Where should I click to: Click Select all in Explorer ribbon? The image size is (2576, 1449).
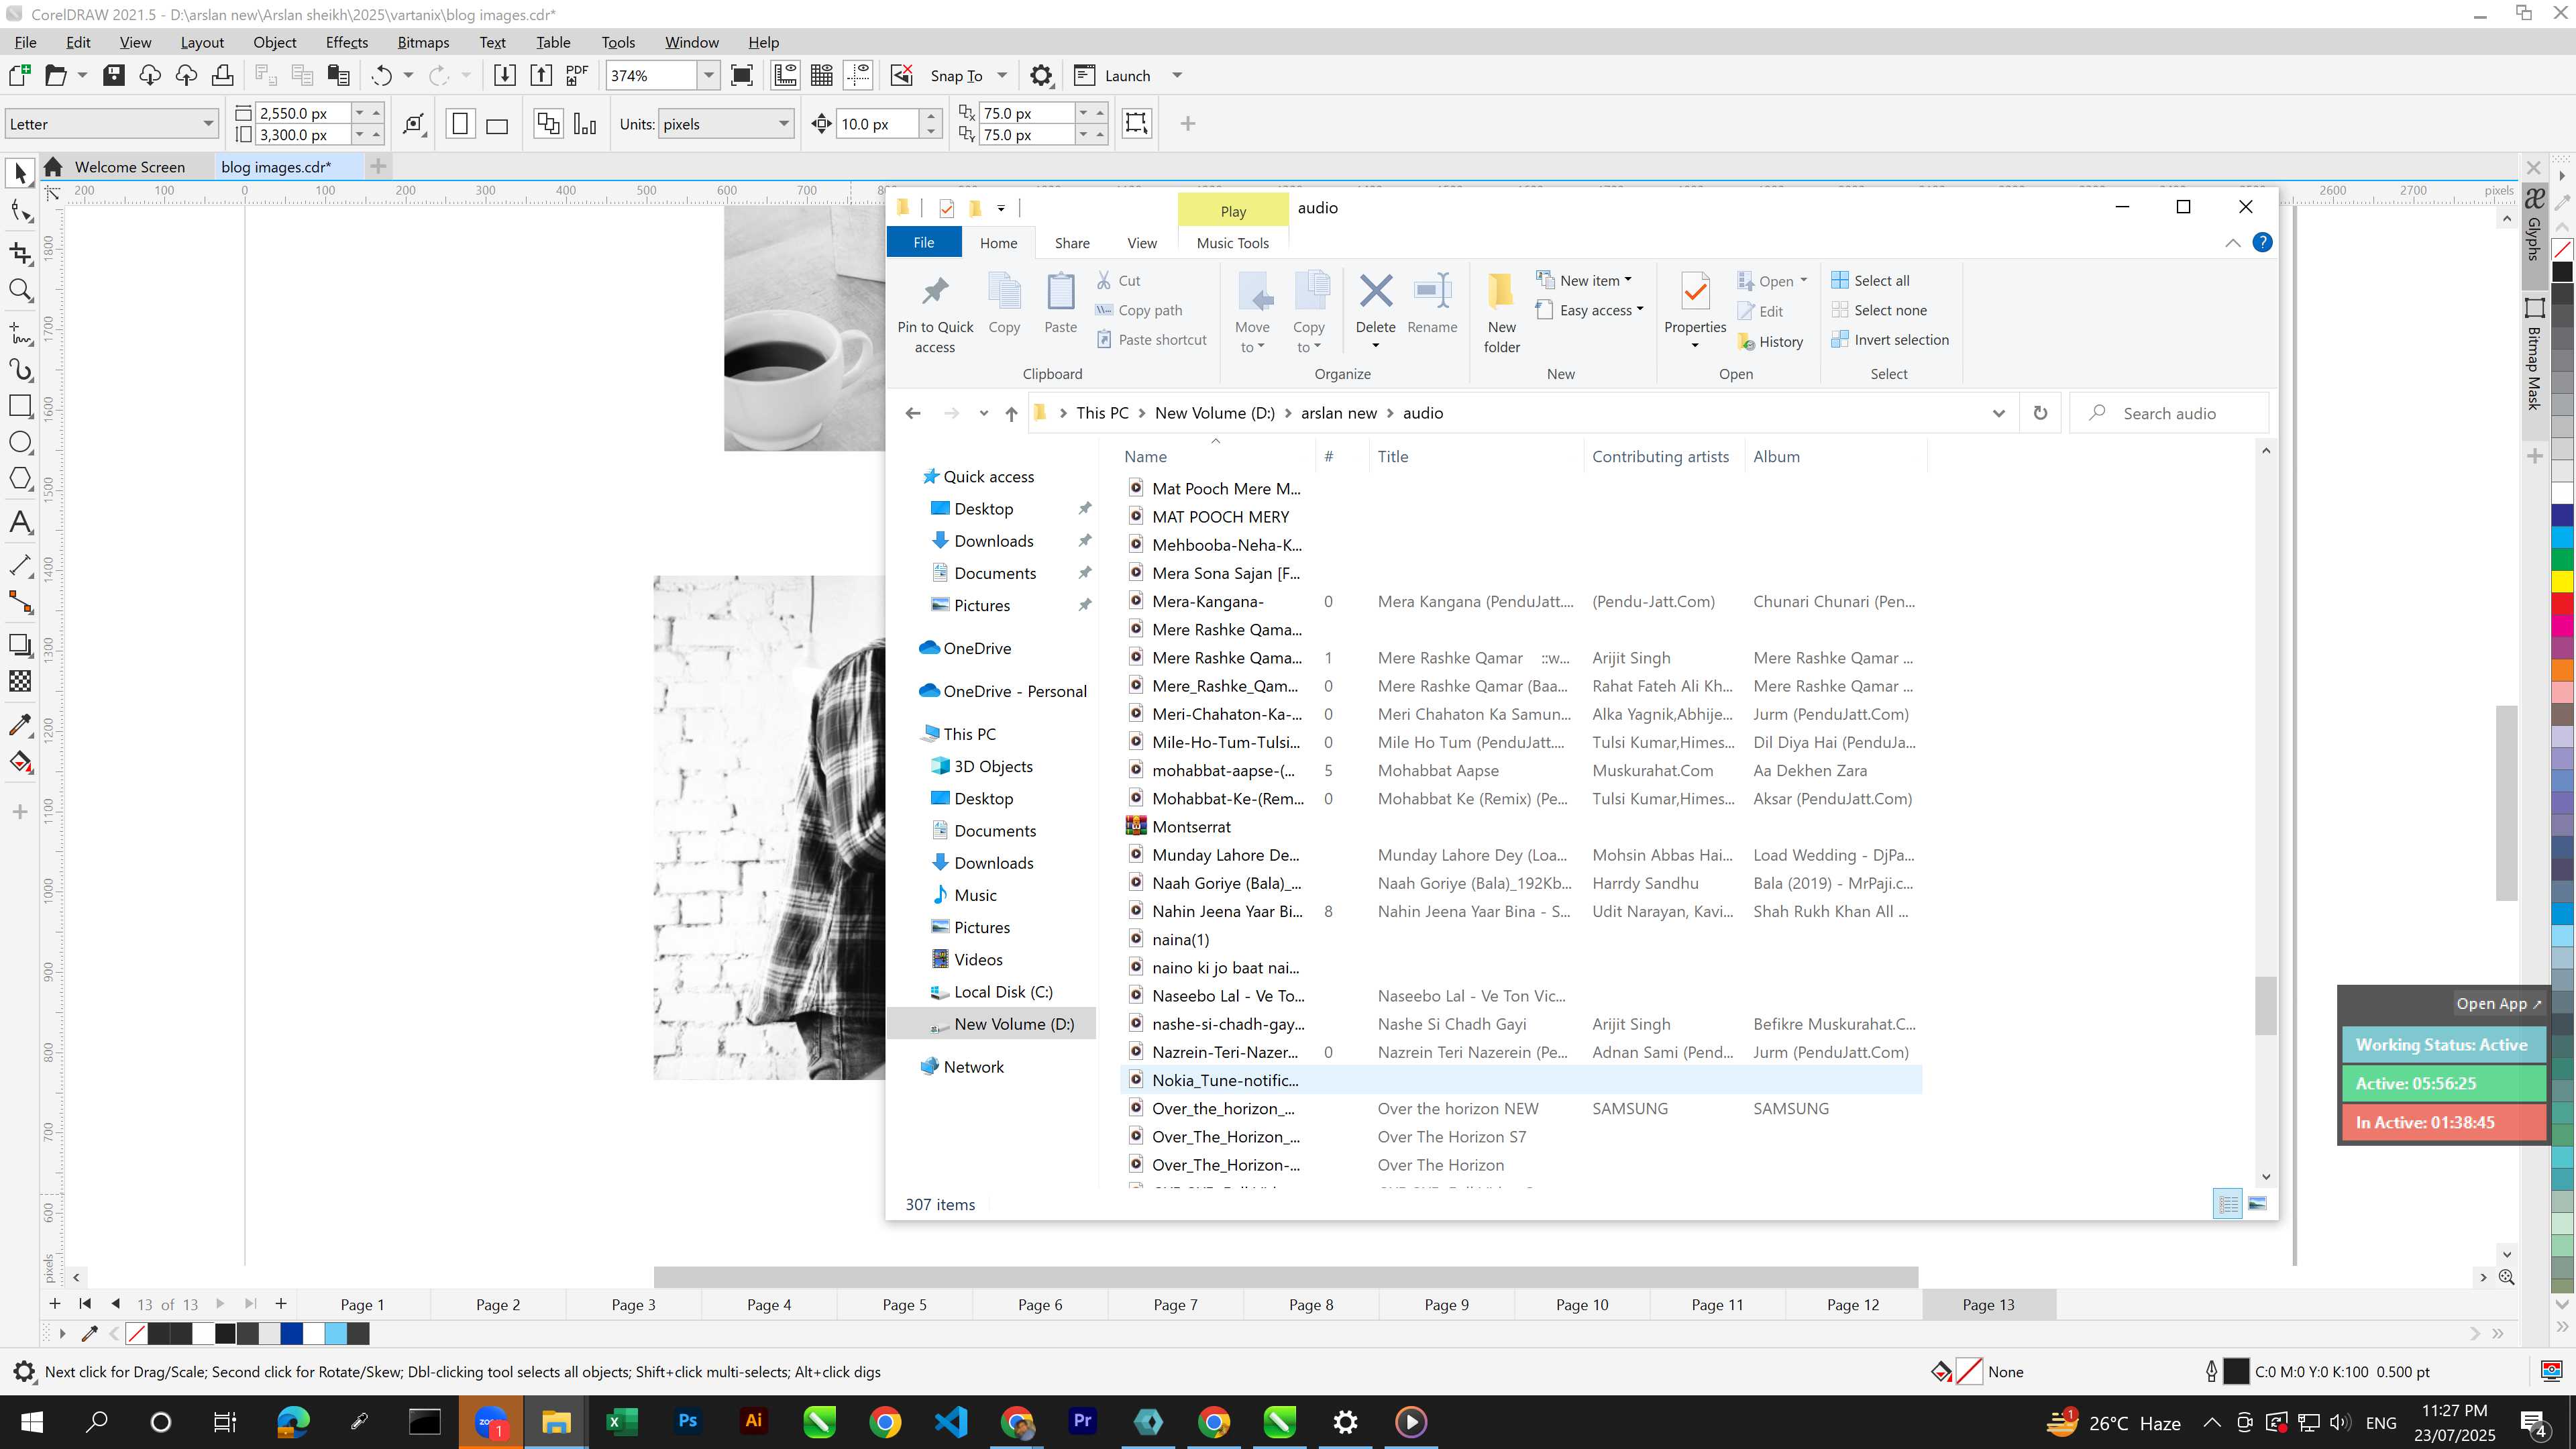point(1871,280)
